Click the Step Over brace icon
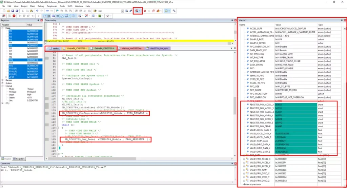This screenshot has height=188, width=347. 24,16
